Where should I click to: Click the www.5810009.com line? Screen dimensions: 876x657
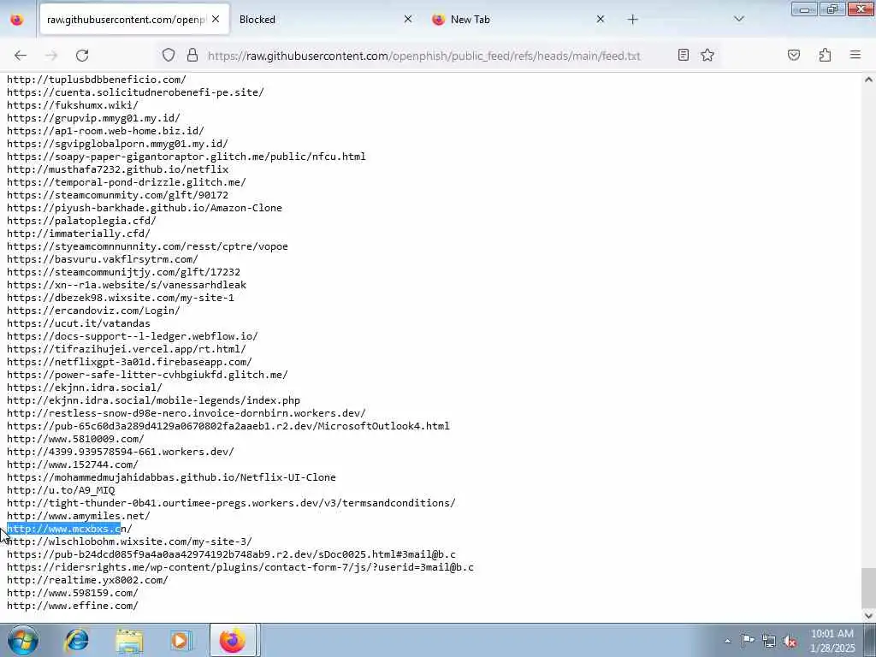coord(75,439)
